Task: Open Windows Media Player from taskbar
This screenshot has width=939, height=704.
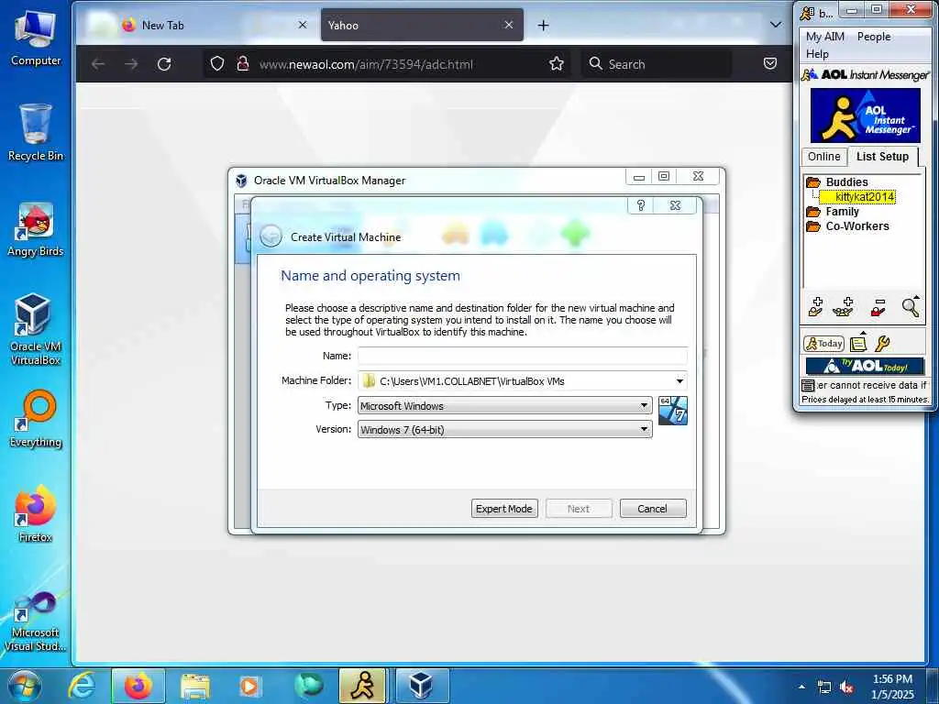Action: (249, 686)
